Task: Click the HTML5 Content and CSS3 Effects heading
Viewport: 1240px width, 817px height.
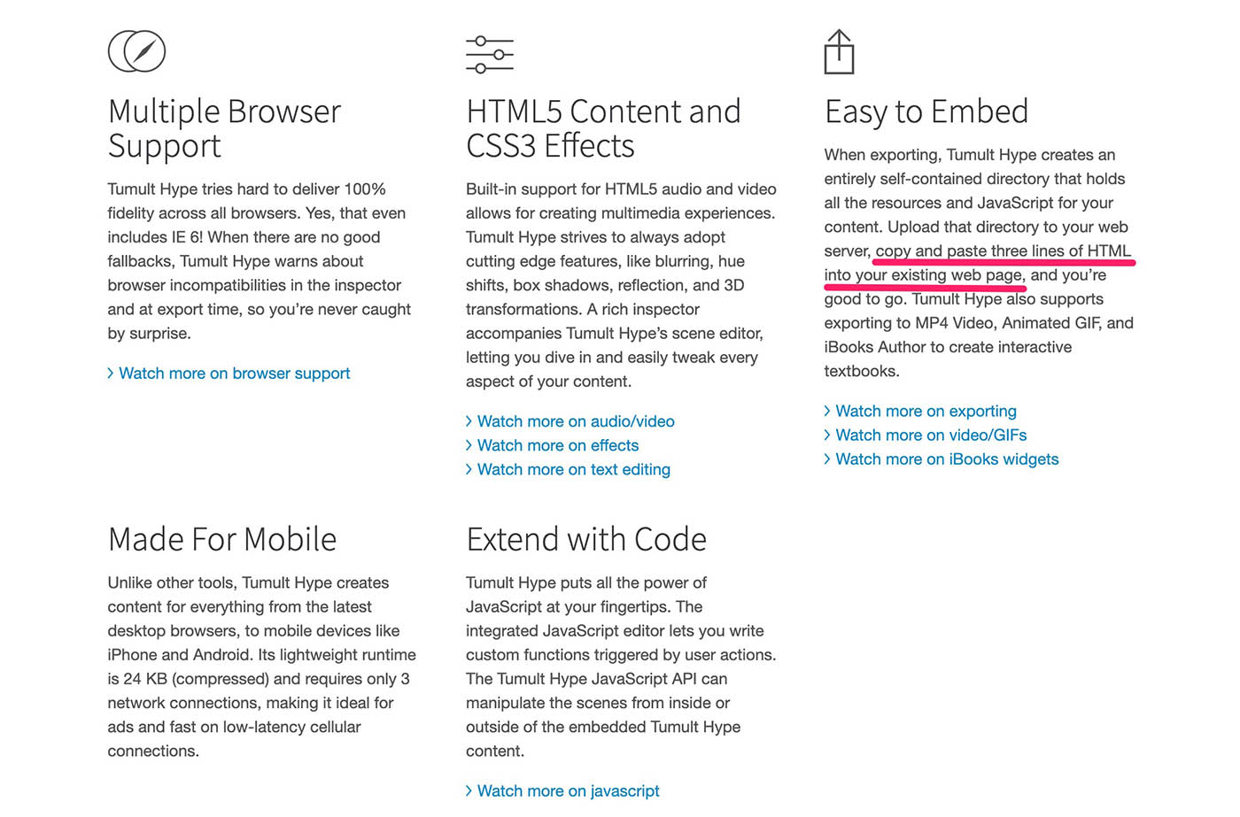Action: point(603,128)
